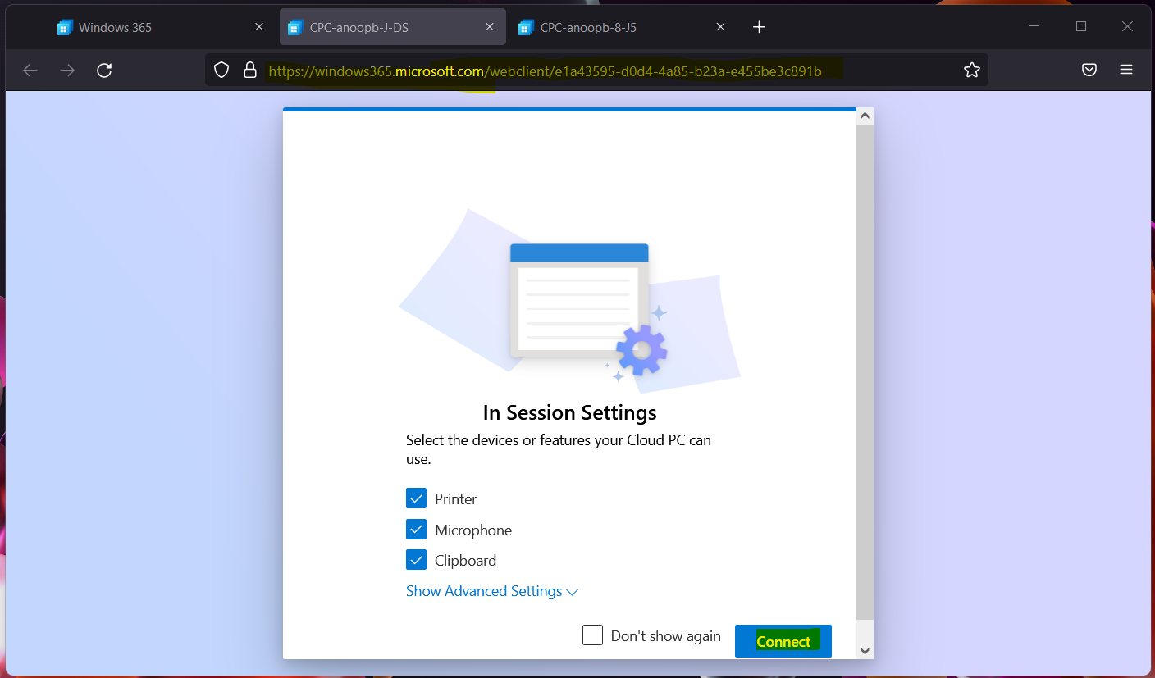Open the Firefox hamburger menu
The height and width of the screenshot is (678, 1155).
[x=1126, y=71]
